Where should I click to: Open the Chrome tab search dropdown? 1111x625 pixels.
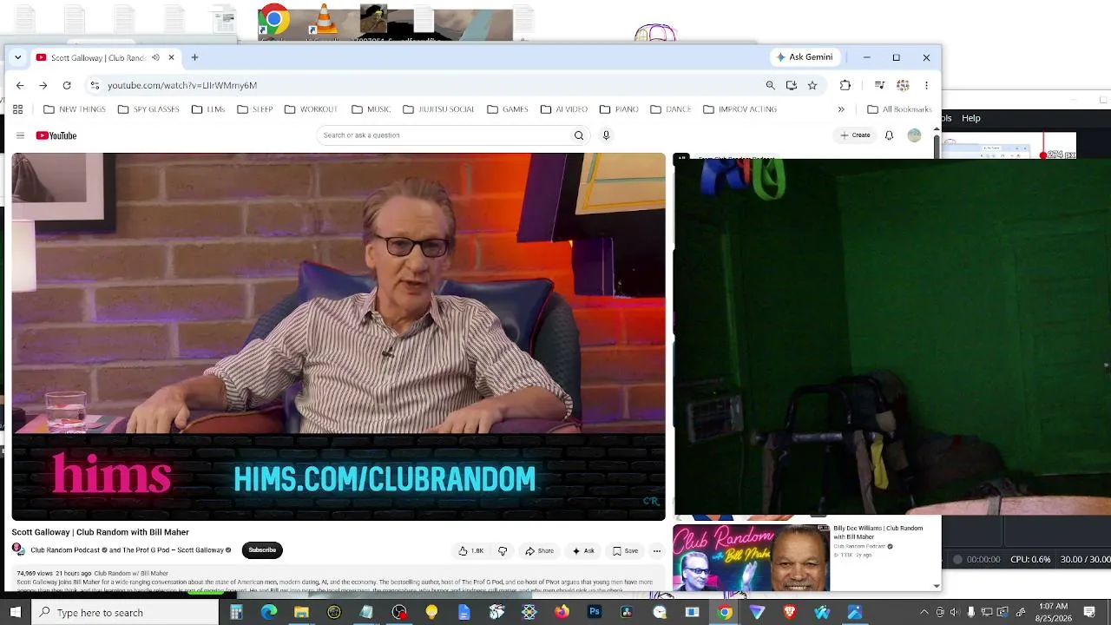click(x=17, y=57)
